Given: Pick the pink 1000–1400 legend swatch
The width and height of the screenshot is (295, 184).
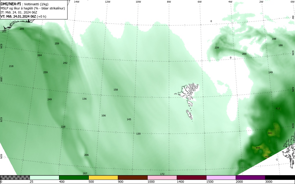Looking at the screenshot, I should (162, 178).
